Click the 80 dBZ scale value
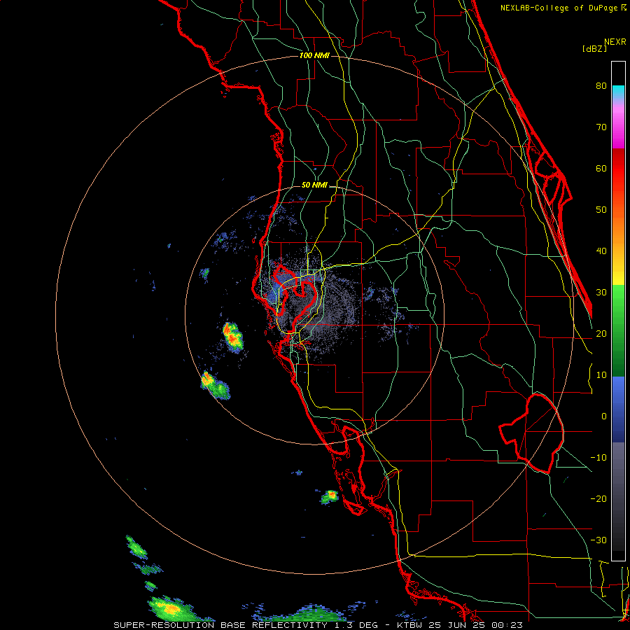 [x=601, y=85]
